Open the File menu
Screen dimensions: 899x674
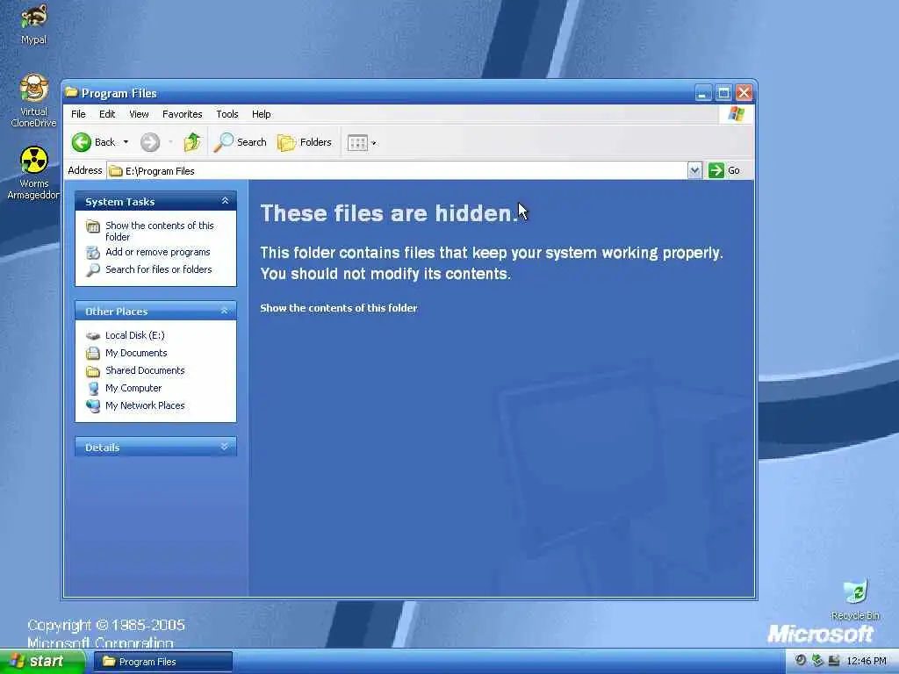[x=78, y=114]
